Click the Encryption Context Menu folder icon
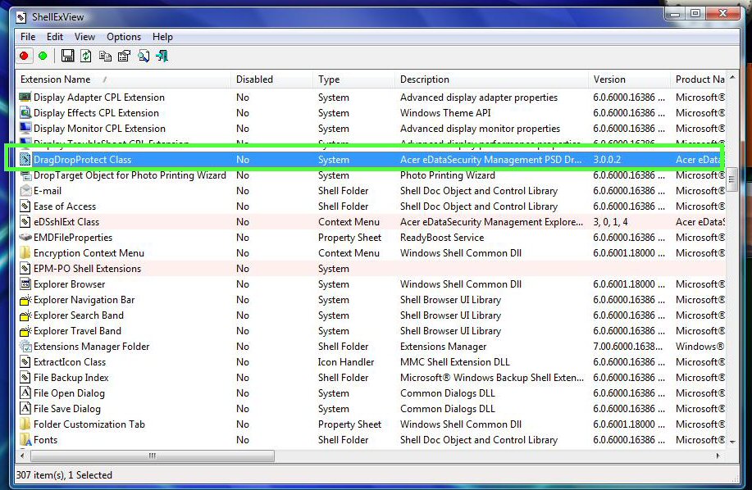Viewport: 752px width, 490px height. (x=25, y=253)
